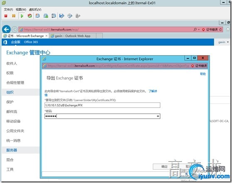Open search dropdown arrow in address bar
The image size is (232, 183).
[199, 29]
